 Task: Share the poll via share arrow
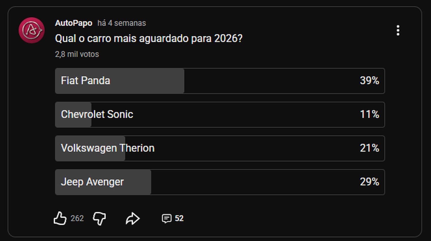tap(132, 218)
